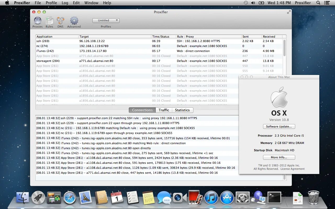Launch iTunes from the Dock

pos(211,197)
